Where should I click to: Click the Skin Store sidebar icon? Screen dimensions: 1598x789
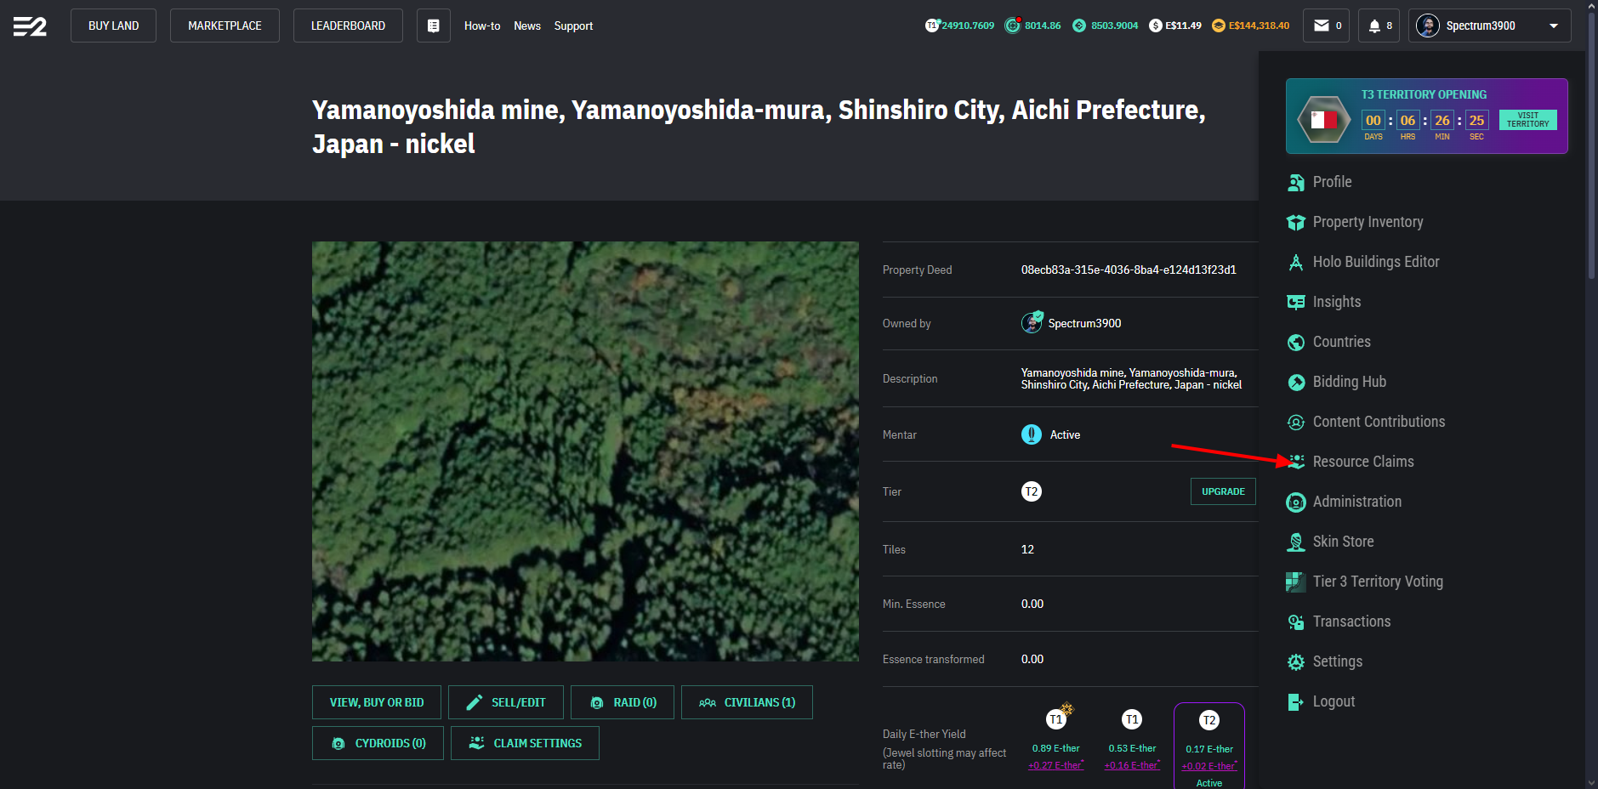1296,542
